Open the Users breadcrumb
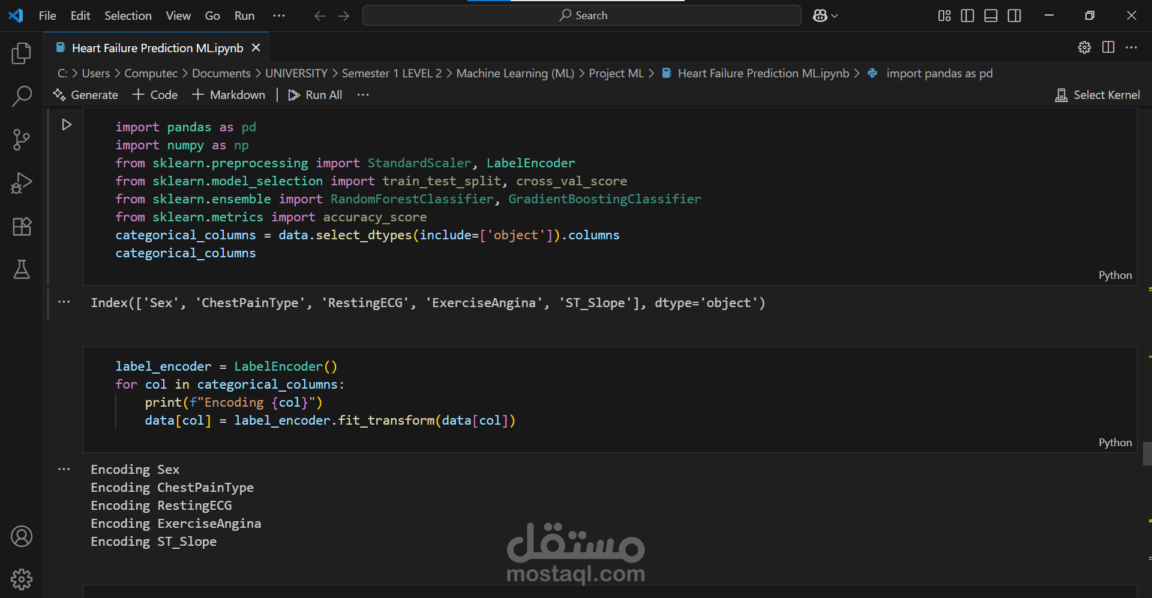 click(96, 73)
